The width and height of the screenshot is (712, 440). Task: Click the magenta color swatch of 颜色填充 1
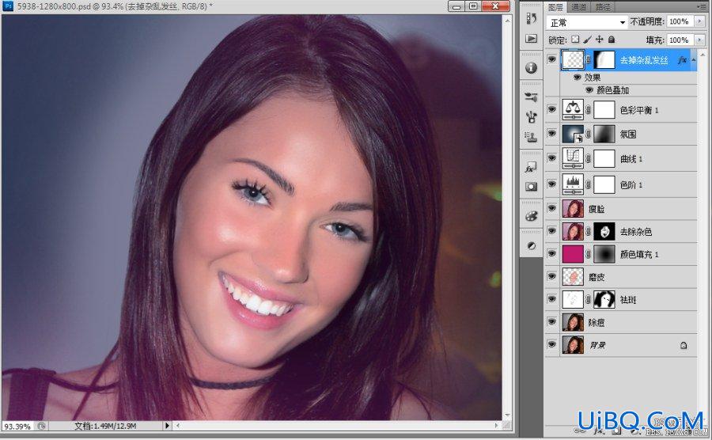[x=573, y=254]
